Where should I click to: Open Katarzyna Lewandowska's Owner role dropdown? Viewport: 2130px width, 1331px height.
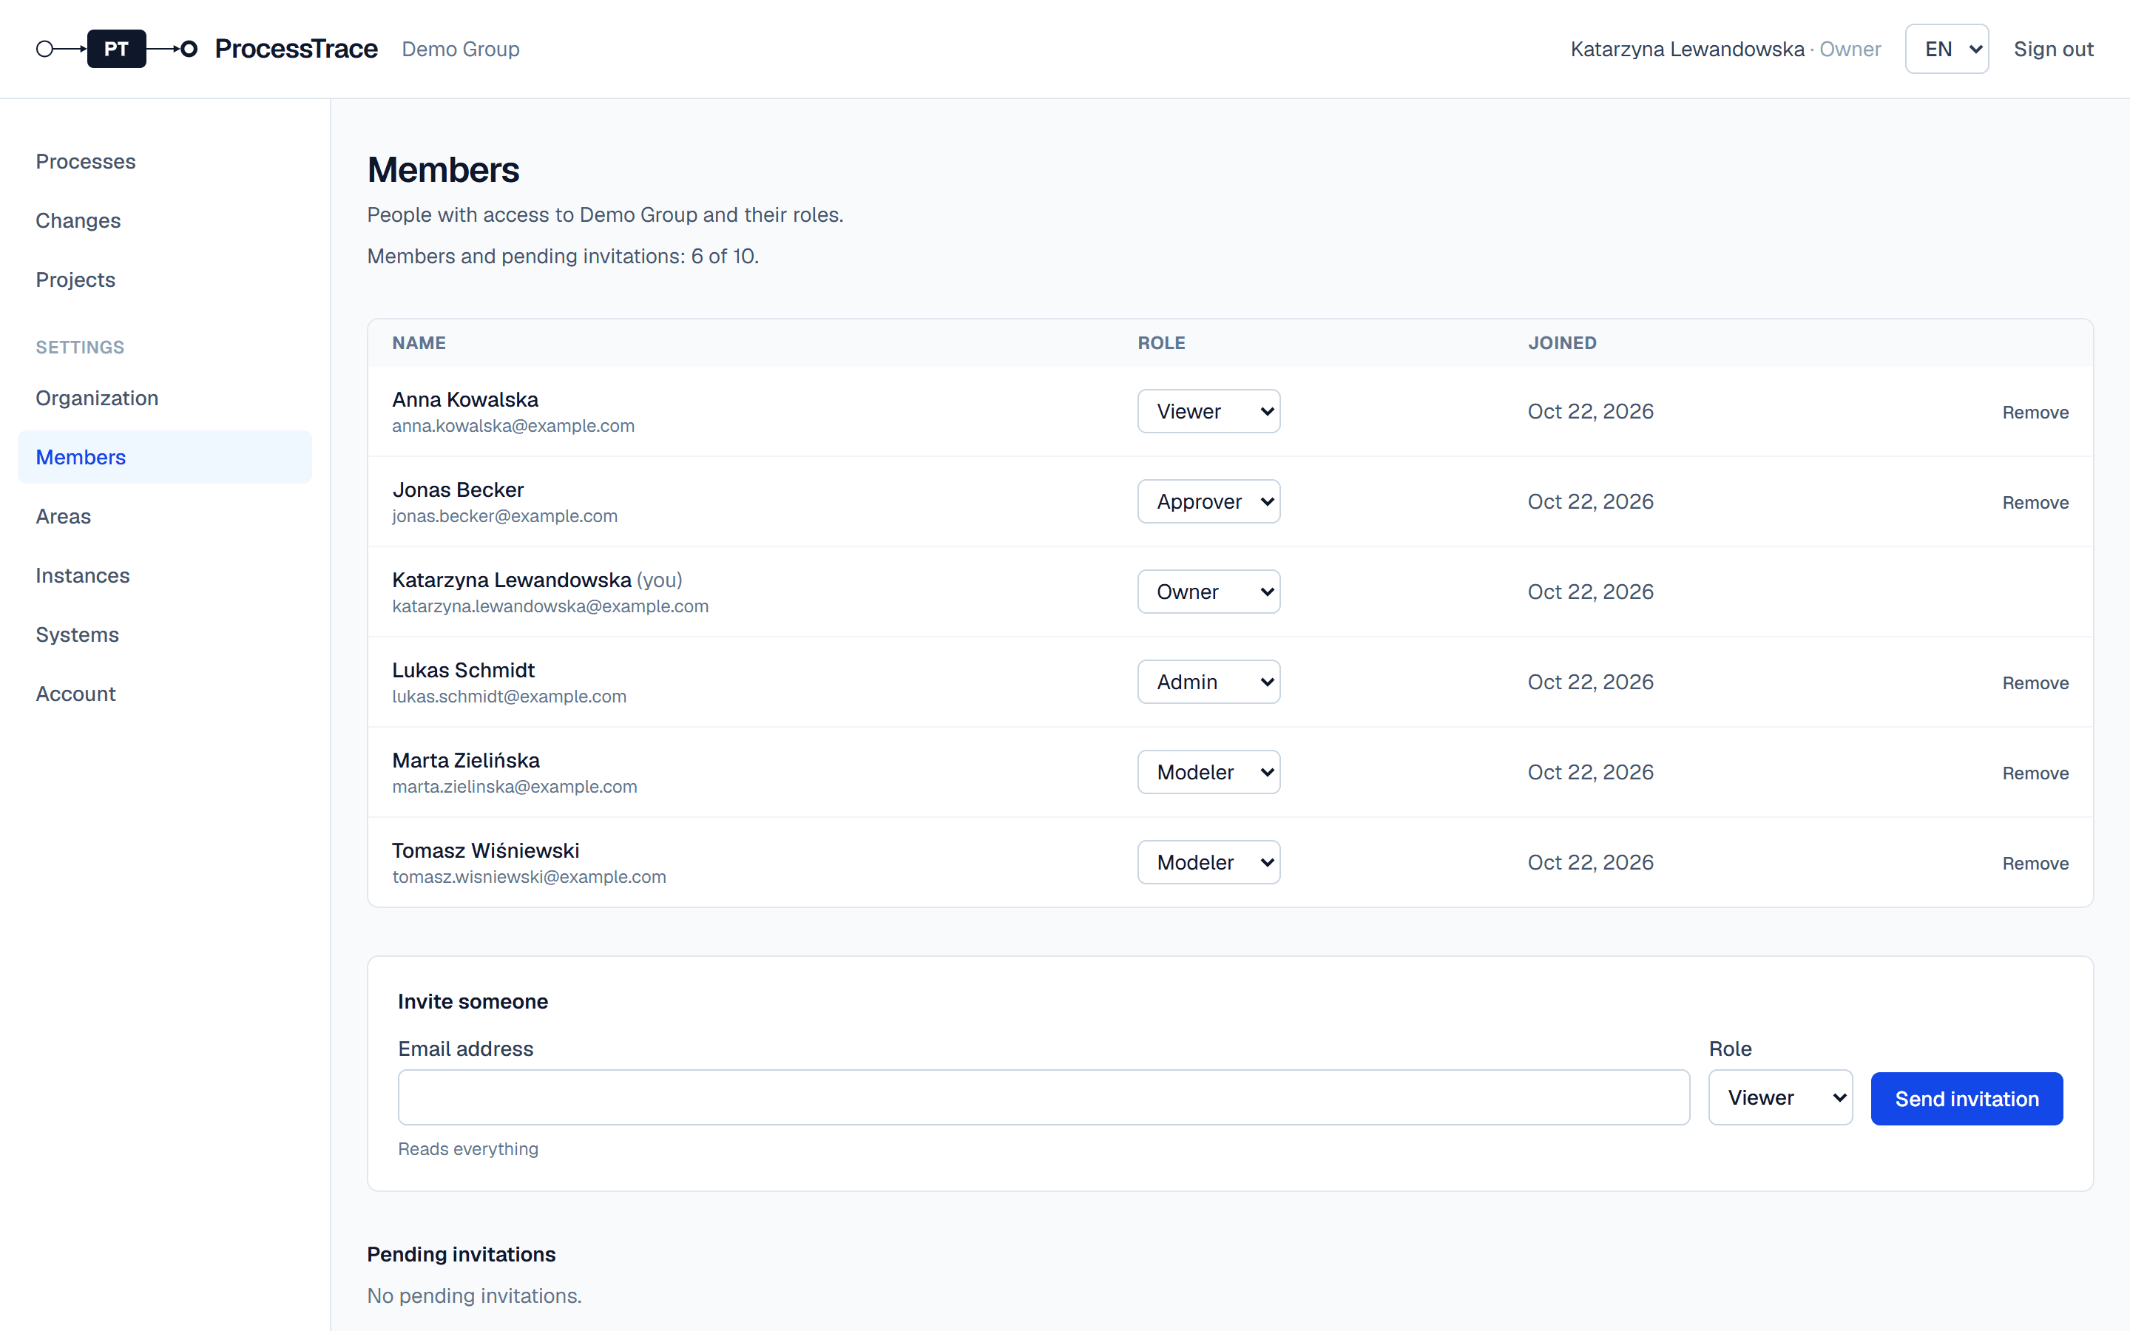pos(1208,592)
